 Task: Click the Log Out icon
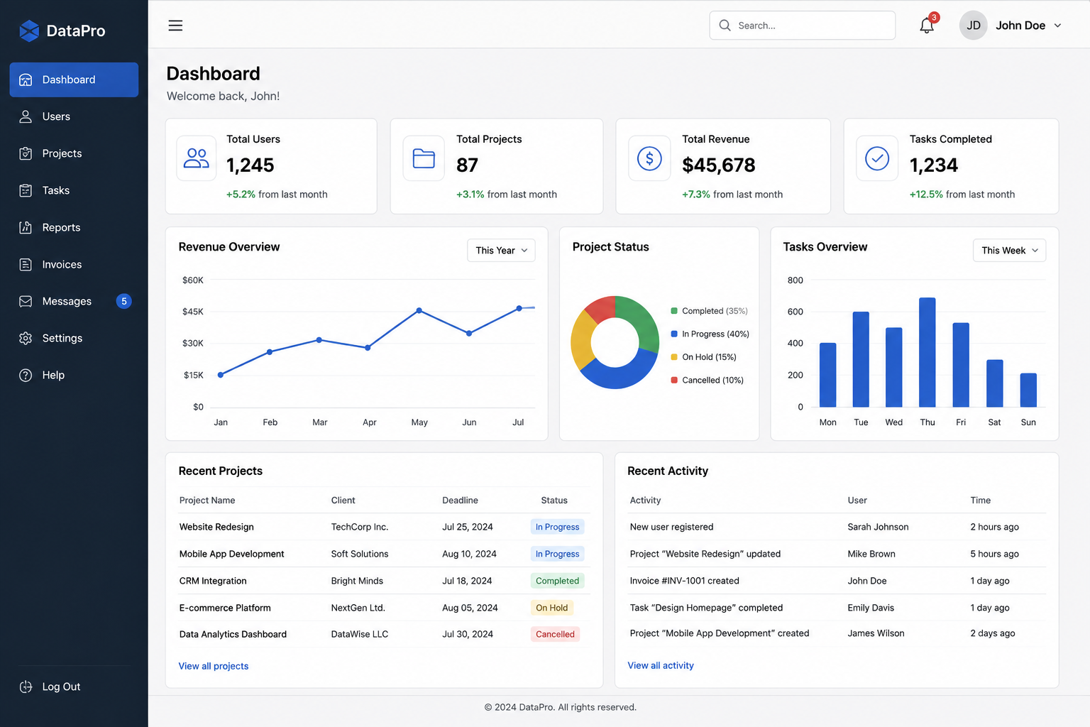pos(26,687)
